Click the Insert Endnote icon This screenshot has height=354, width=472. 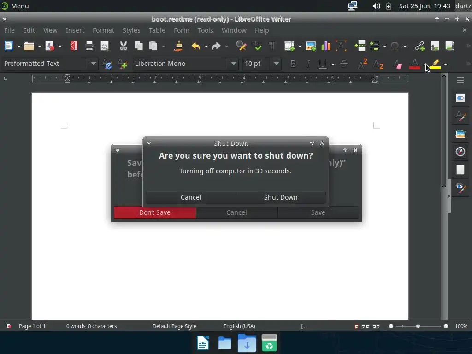click(450, 46)
